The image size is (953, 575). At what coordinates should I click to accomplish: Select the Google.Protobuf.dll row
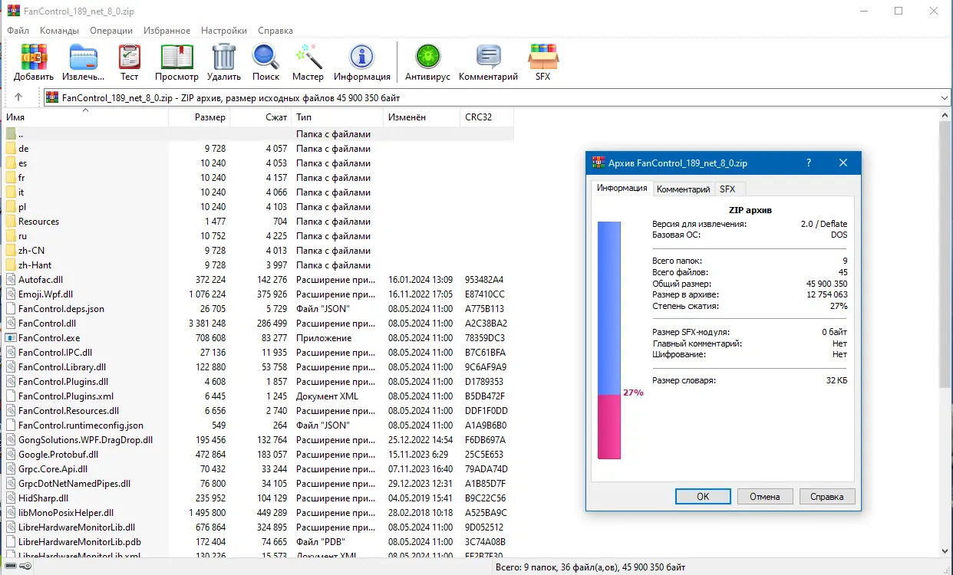click(257, 455)
